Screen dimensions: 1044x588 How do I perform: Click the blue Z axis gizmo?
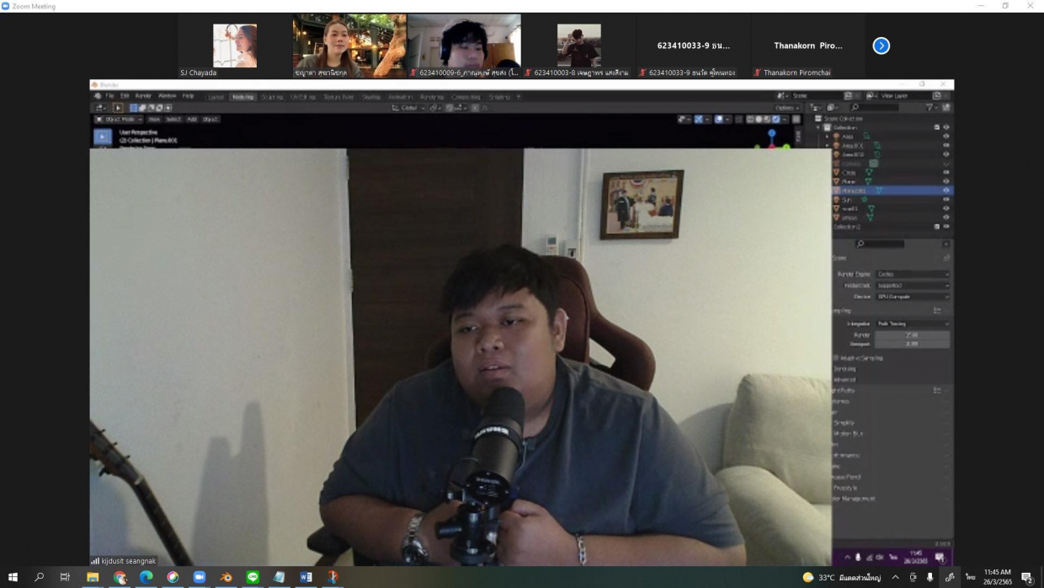[771, 133]
